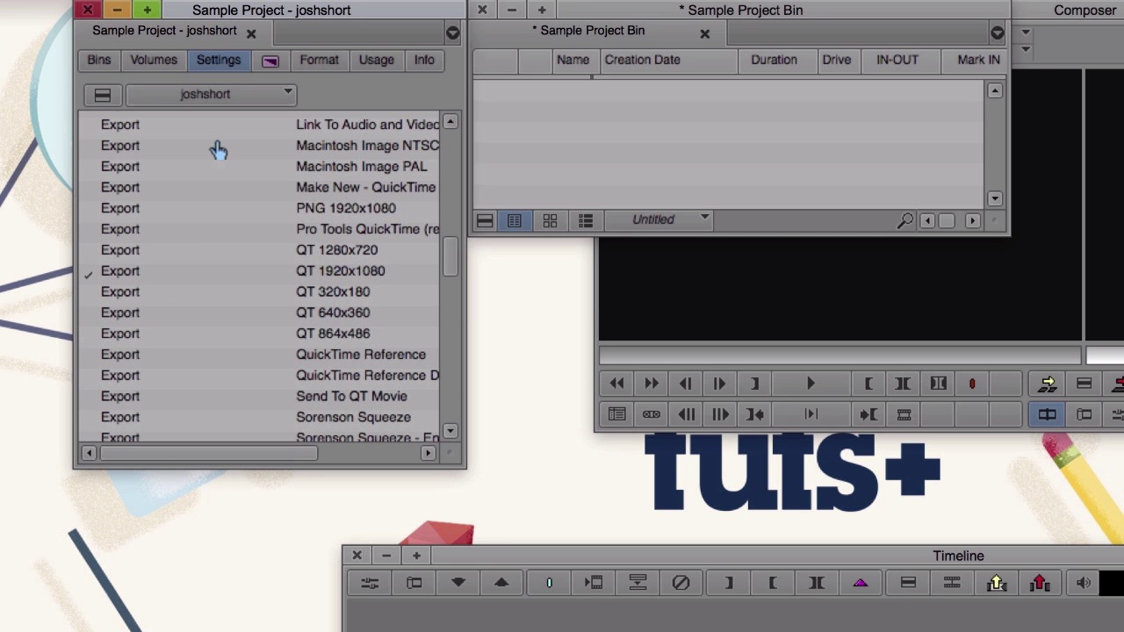Close the Sample Project Bin tab
The width and height of the screenshot is (1124, 632).
[704, 33]
